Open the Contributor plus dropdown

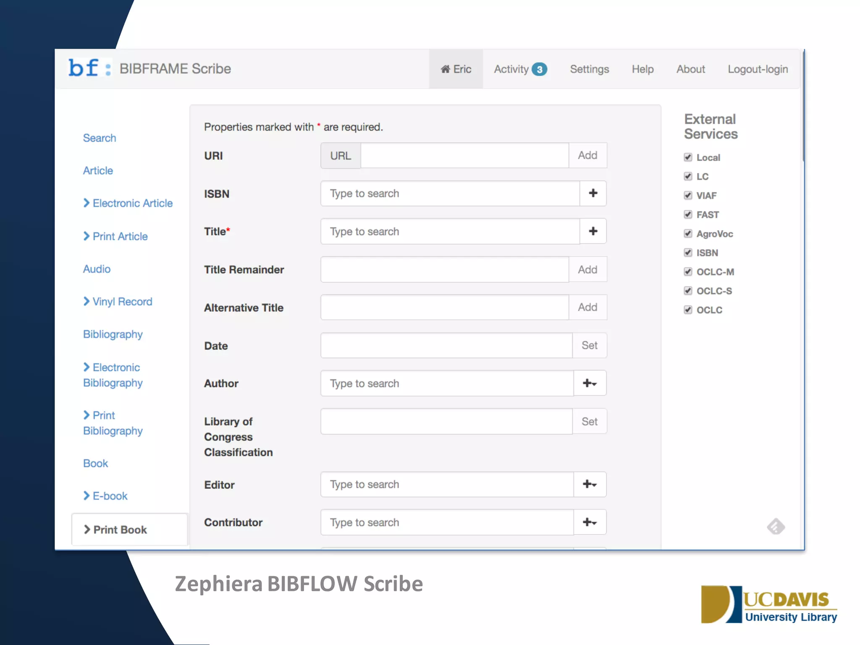tap(590, 522)
